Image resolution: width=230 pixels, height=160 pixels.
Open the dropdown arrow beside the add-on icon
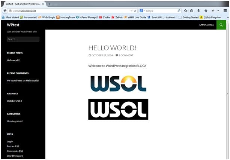pyautogui.click(x=218, y=11)
